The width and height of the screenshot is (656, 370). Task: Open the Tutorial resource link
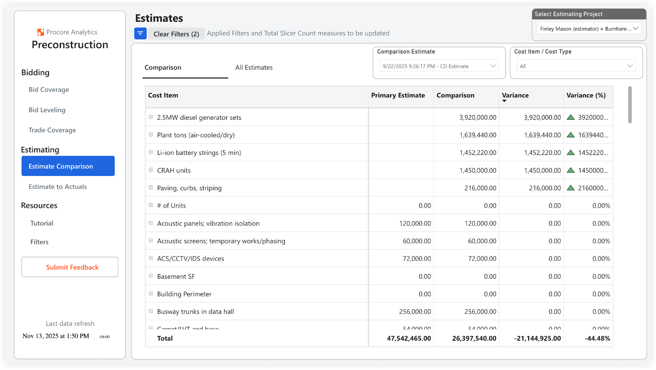[x=41, y=223]
